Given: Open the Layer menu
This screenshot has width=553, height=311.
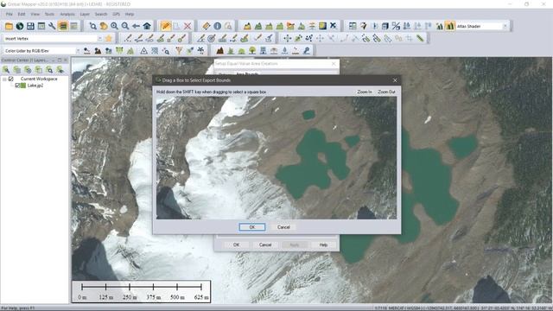Looking at the screenshot, I should click(x=85, y=14).
